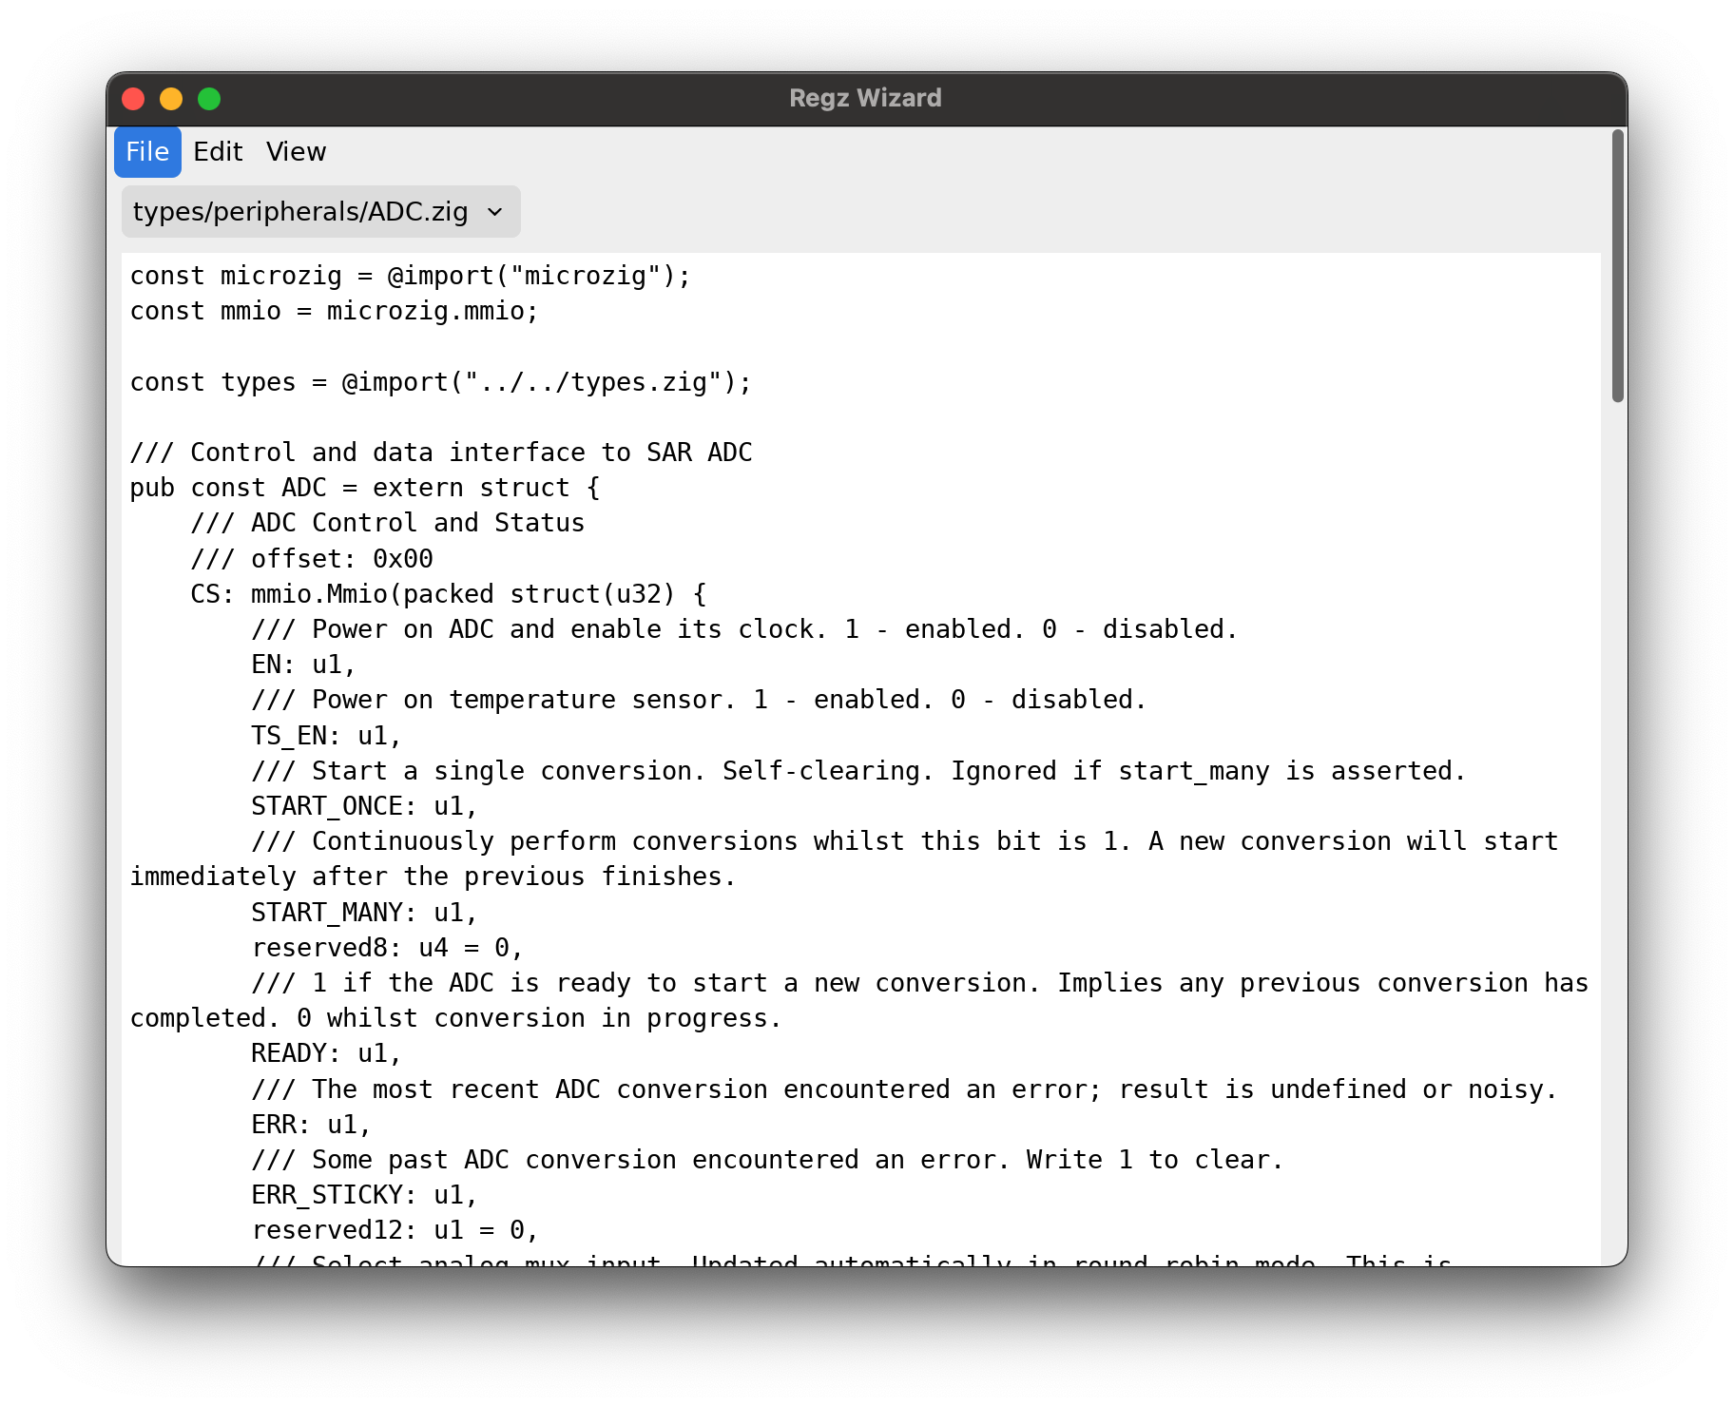This screenshot has height=1407, width=1734.
Task: Click the comment 'Control and data interface to SAR ADC'
Action: 472,453
